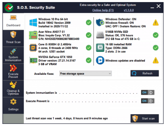Viewport: 165px width, 126px height.
Task: Switch to the Threat Scan tab
Action: click(13, 38)
